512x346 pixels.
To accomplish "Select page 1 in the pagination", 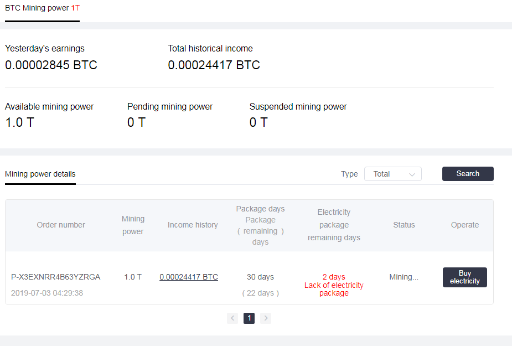I will [x=249, y=318].
